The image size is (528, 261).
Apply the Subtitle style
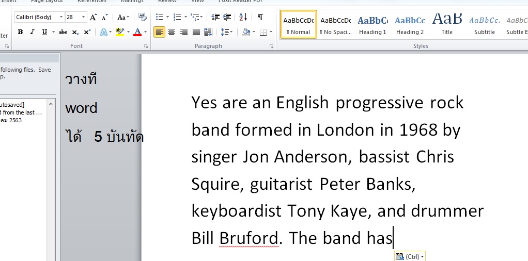(x=484, y=24)
